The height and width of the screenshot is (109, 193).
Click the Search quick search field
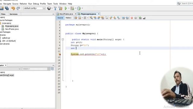point(185,3)
